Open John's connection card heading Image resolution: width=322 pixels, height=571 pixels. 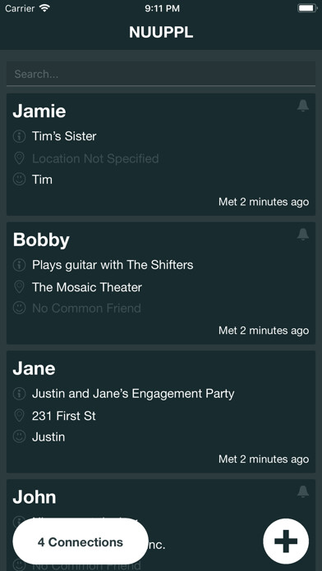click(34, 497)
